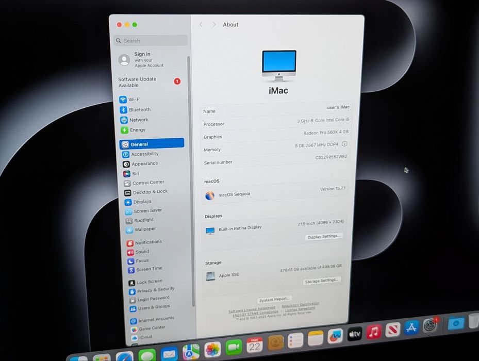
Task: Select Appearance in the sidebar
Action: tap(141, 164)
